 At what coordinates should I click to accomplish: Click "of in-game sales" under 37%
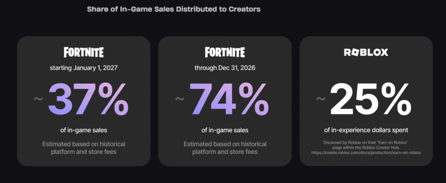pyautogui.click(x=84, y=129)
